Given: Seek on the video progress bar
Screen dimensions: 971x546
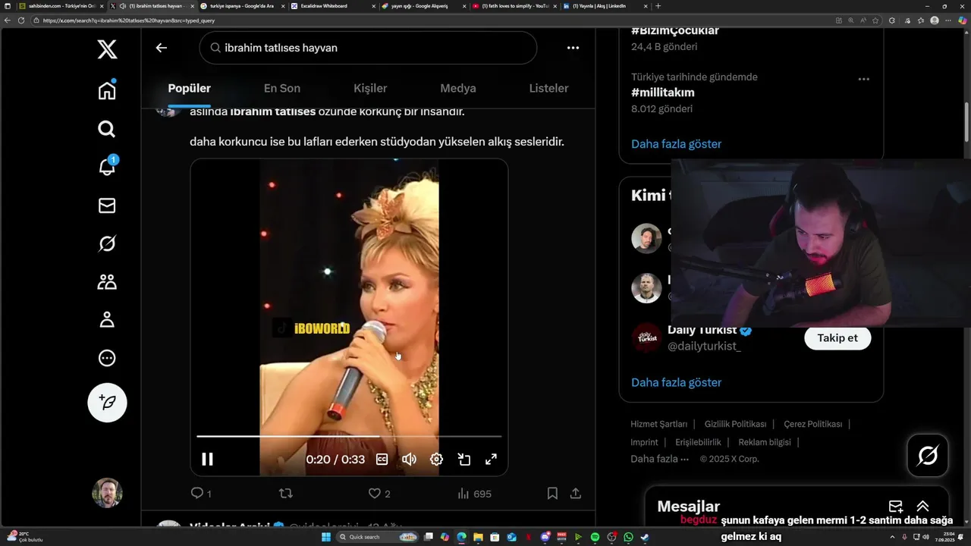Looking at the screenshot, I should pyautogui.click(x=349, y=436).
